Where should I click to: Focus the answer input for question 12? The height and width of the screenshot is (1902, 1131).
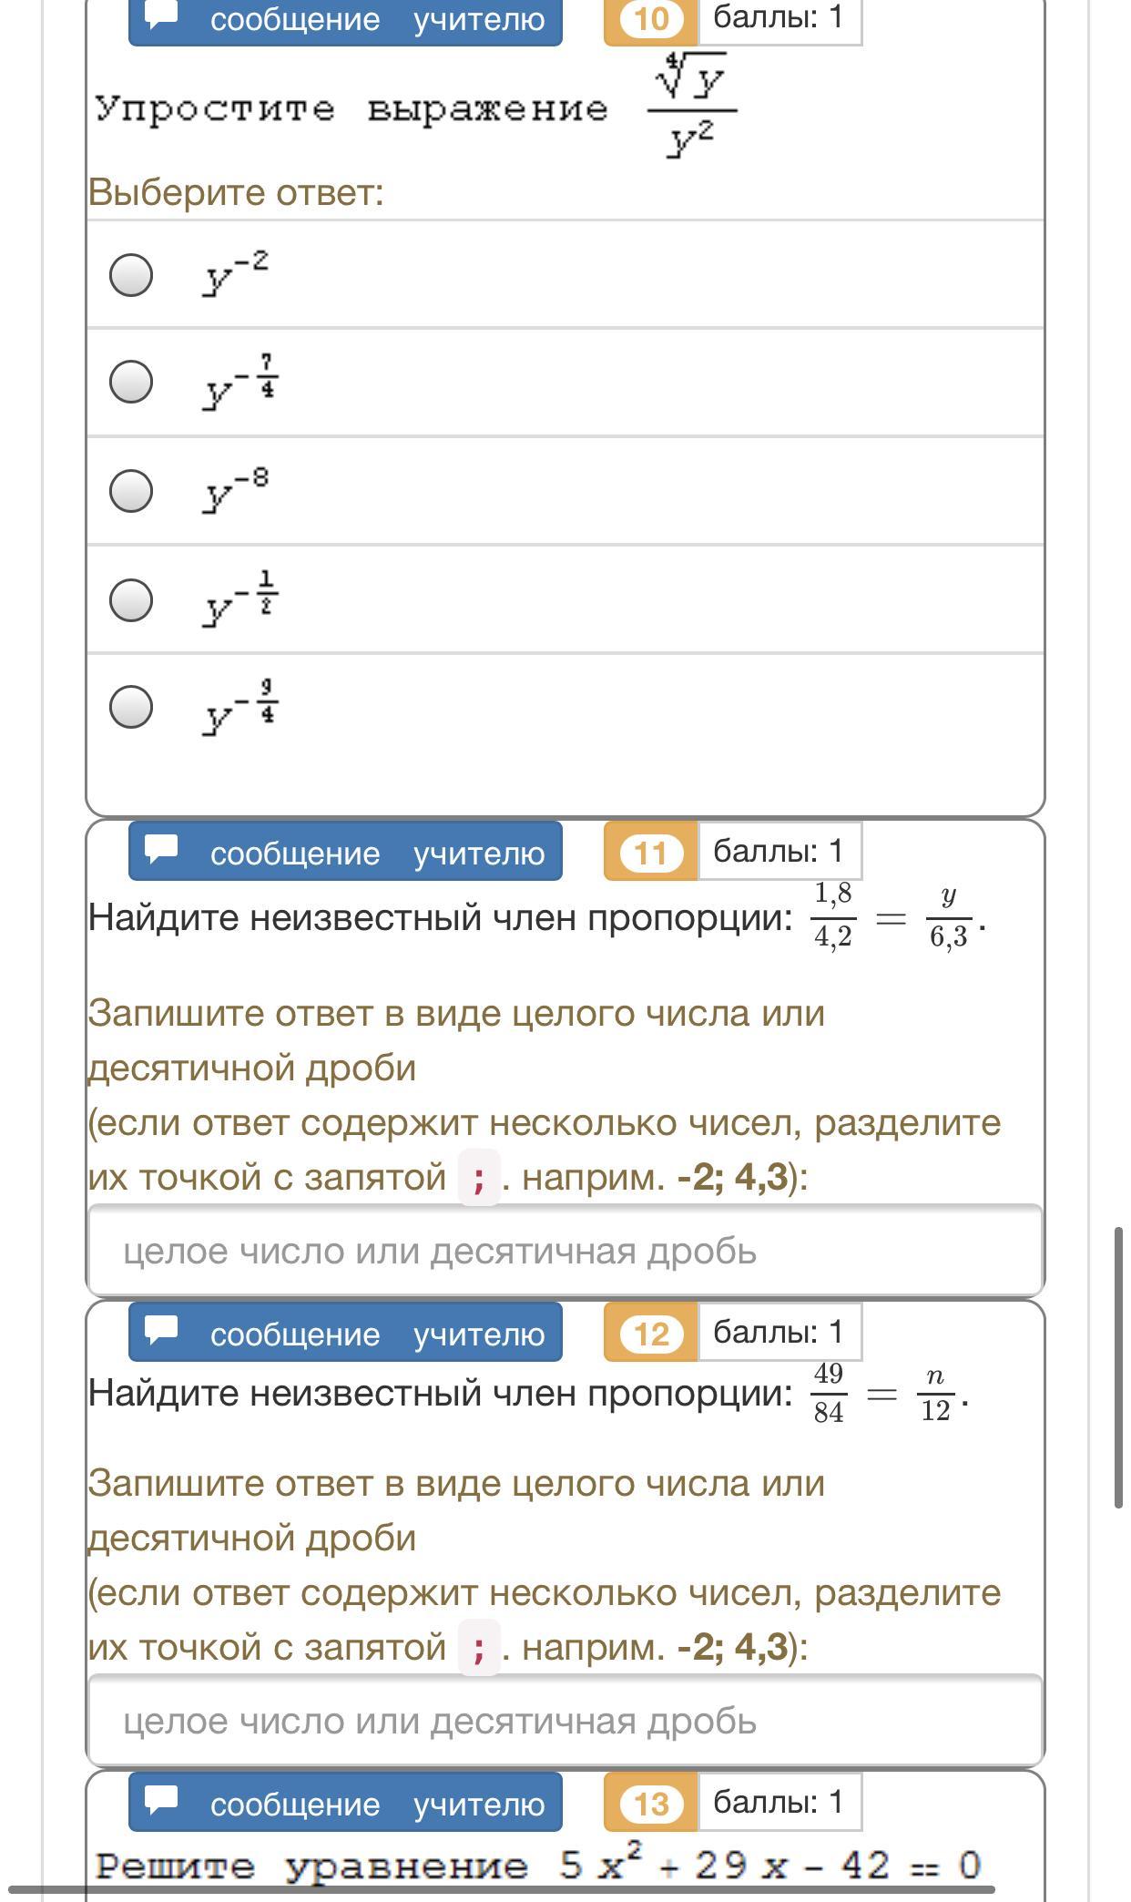coord(565,1721)
